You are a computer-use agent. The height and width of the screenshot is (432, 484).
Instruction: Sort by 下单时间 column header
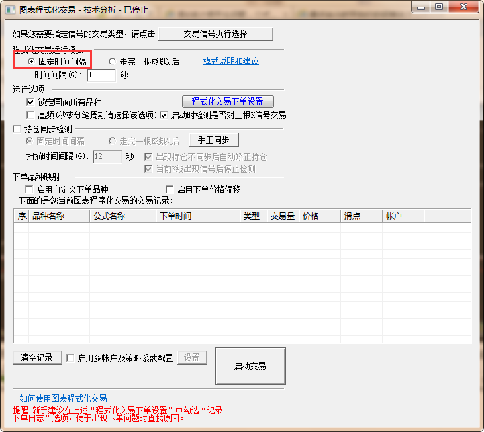198,216
